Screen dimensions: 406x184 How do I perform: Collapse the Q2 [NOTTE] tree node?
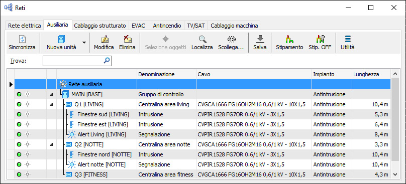[51, 144]
